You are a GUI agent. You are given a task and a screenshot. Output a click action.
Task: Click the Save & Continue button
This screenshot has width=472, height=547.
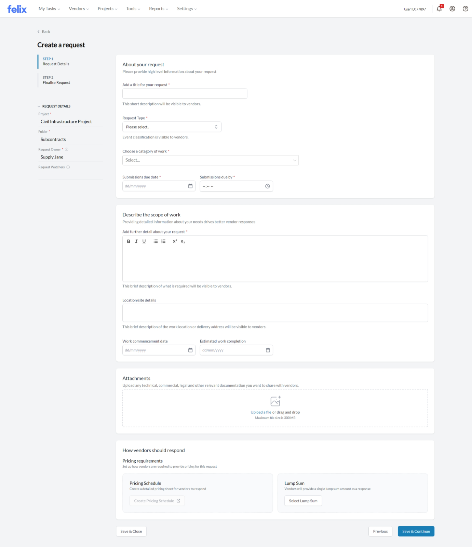(416, 531)
